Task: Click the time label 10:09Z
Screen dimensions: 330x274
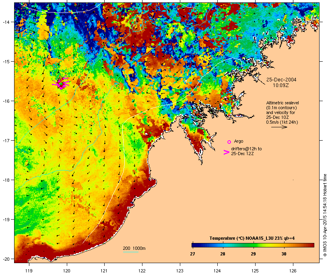Action: (281, 85)
